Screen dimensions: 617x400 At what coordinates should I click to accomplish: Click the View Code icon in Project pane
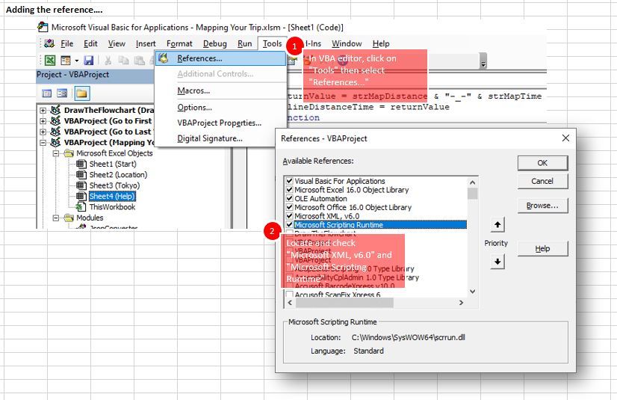pyautogui.click(x=47, y=93)
